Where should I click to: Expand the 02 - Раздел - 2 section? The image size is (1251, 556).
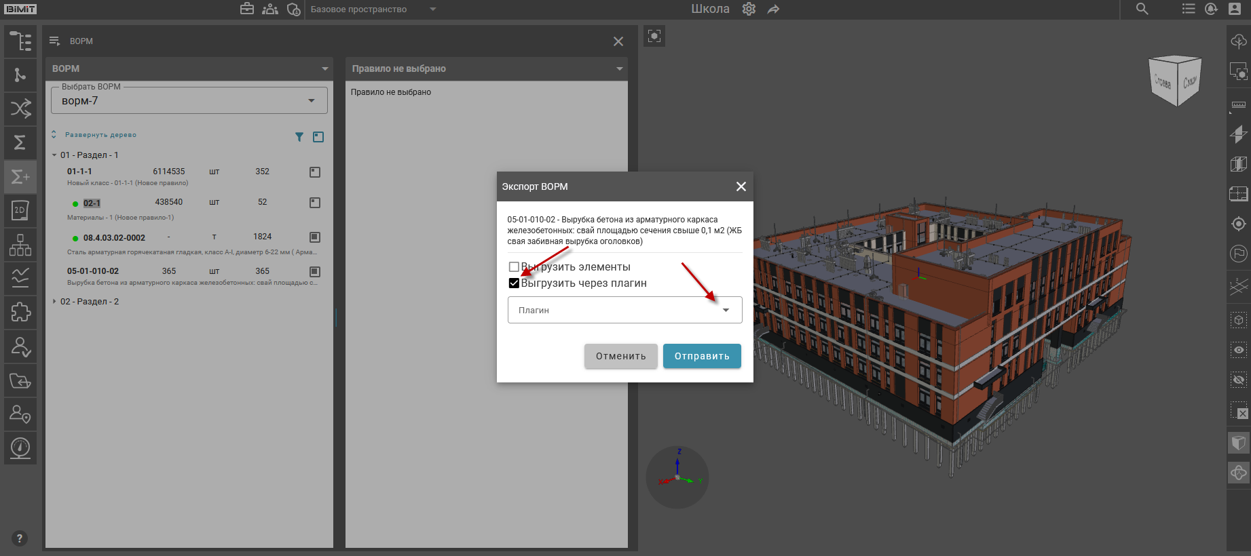54,302
